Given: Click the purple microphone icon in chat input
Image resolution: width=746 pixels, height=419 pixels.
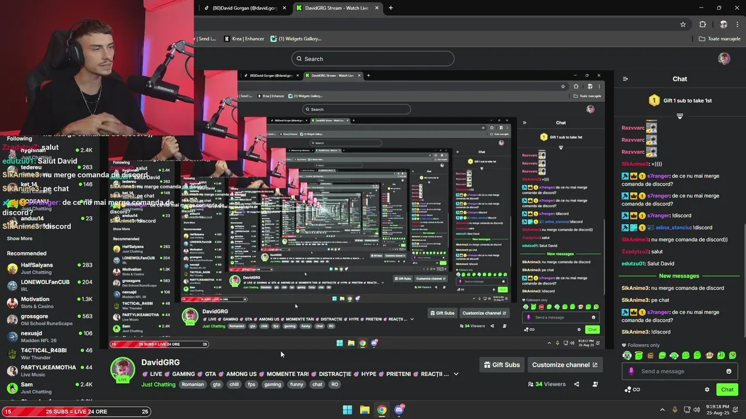Looking at the screenshot, I should click(x=631, y=371).
